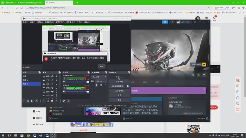Add a new source in Sources panel
246x138 pixels.
44,101
